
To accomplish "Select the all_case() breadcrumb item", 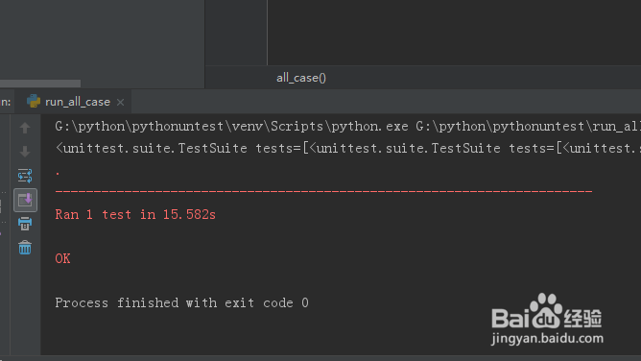I will (x=301, y=78).
